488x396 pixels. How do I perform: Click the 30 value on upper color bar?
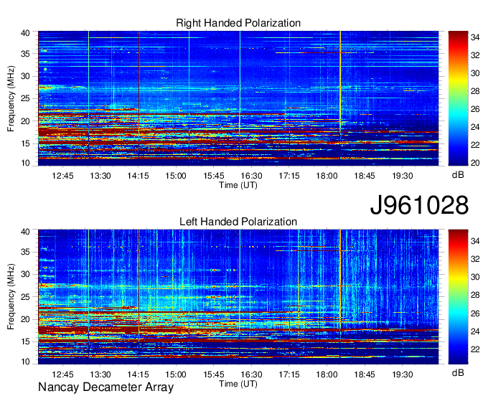coord(475,73)
